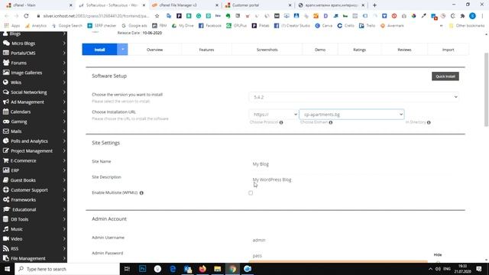Click the blue Install button
Viewport: 489px width, 275px height.
[99, 49]
